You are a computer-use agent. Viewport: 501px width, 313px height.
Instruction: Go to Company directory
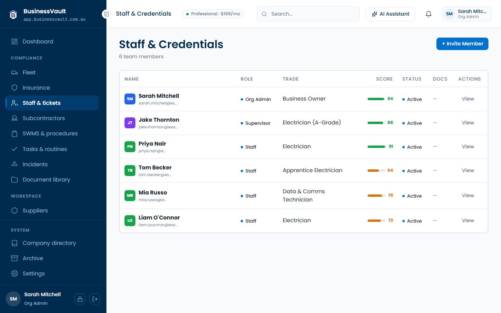pyautogui.click(x=52, y=243)
